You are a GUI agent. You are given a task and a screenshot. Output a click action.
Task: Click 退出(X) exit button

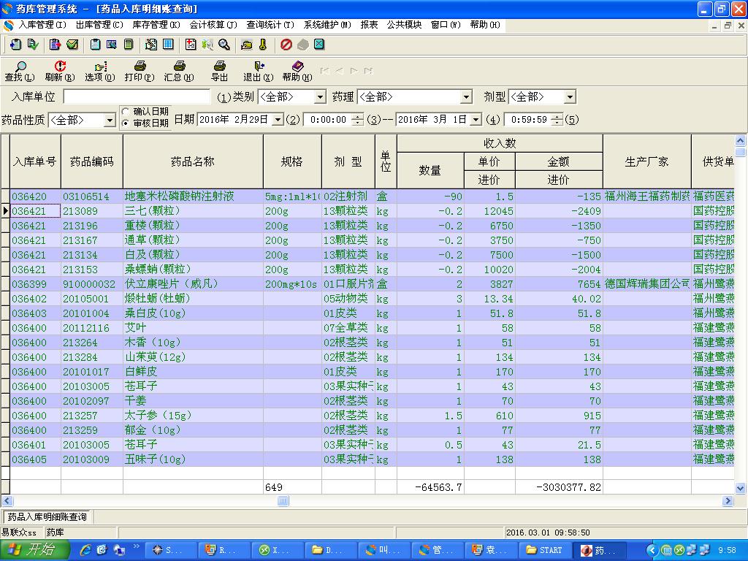pos(258,72)
